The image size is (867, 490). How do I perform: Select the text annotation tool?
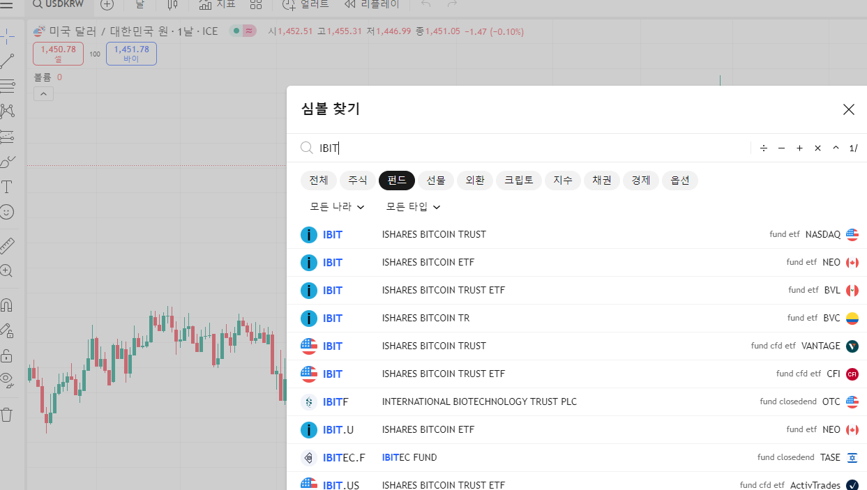[7, 187]
